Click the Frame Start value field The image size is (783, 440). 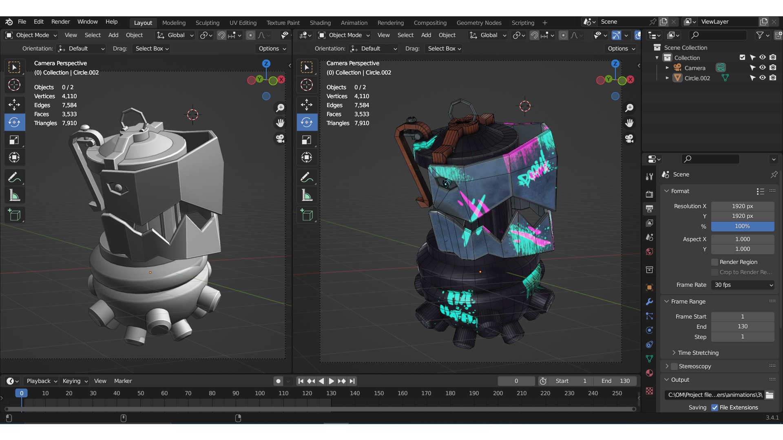click(x=743, y=317)
